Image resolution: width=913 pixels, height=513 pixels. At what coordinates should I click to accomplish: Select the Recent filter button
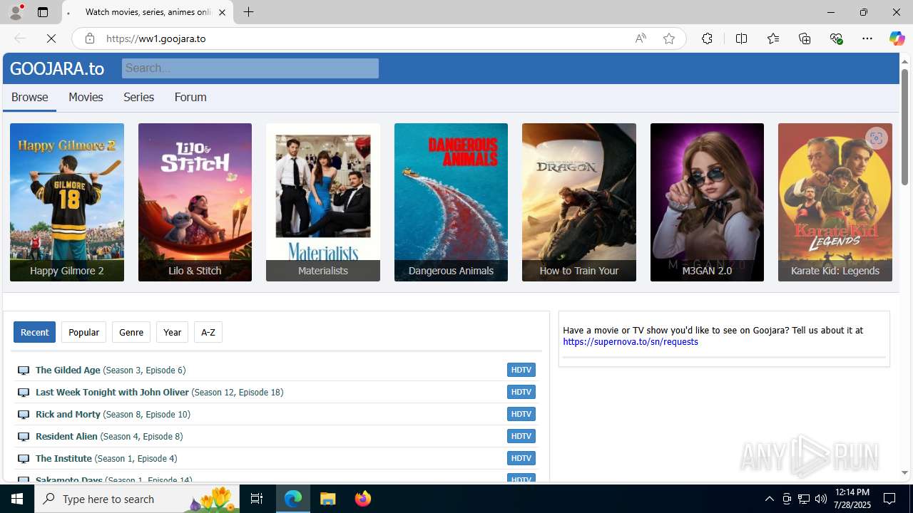coord(34,332)
